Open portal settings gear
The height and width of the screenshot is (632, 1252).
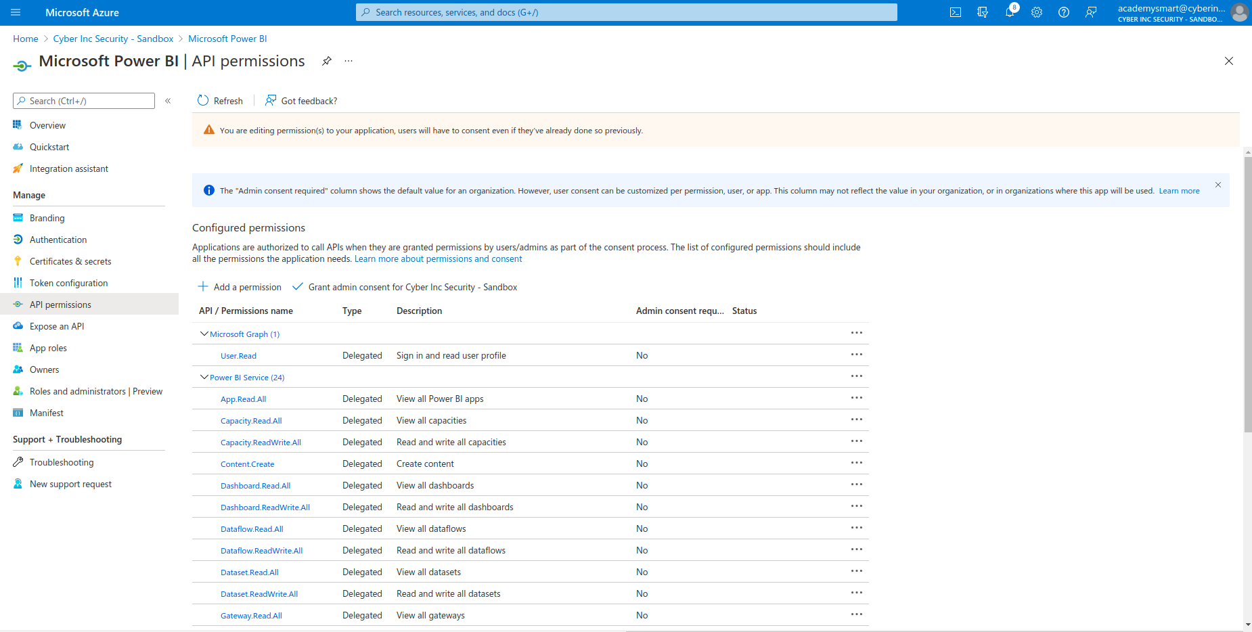tap(1037, 12)
